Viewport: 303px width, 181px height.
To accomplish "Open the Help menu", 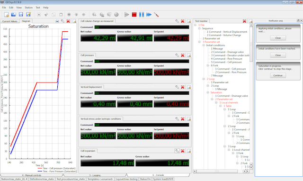I will 45,8.
